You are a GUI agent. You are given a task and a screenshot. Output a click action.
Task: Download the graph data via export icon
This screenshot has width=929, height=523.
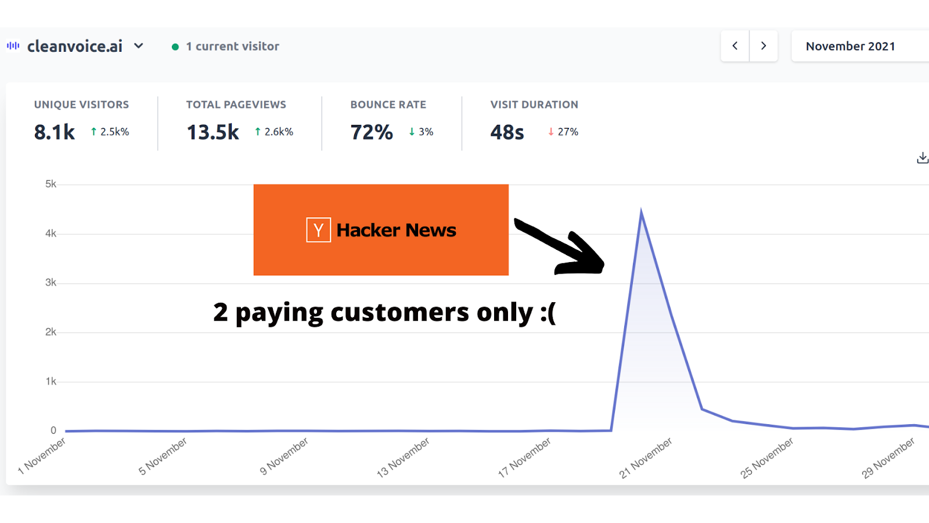pyautogui.click(x=922, y=157)
